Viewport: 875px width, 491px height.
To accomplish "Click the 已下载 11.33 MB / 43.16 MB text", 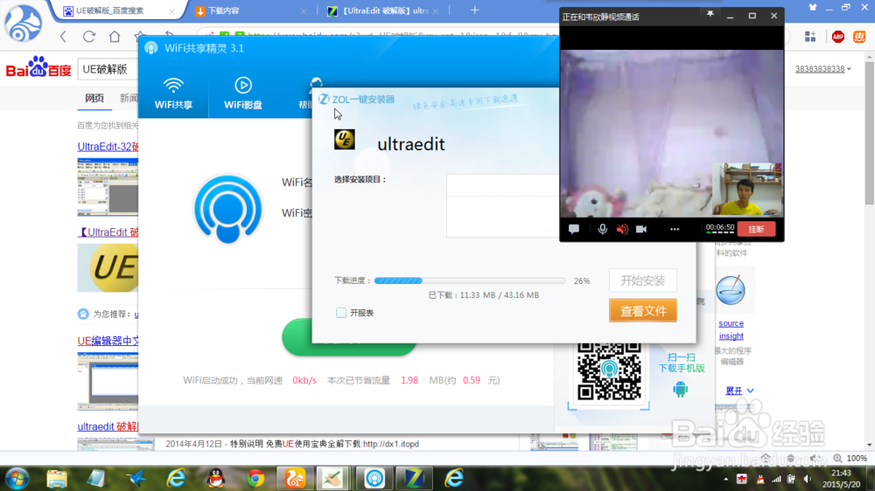I will (483, 294).
